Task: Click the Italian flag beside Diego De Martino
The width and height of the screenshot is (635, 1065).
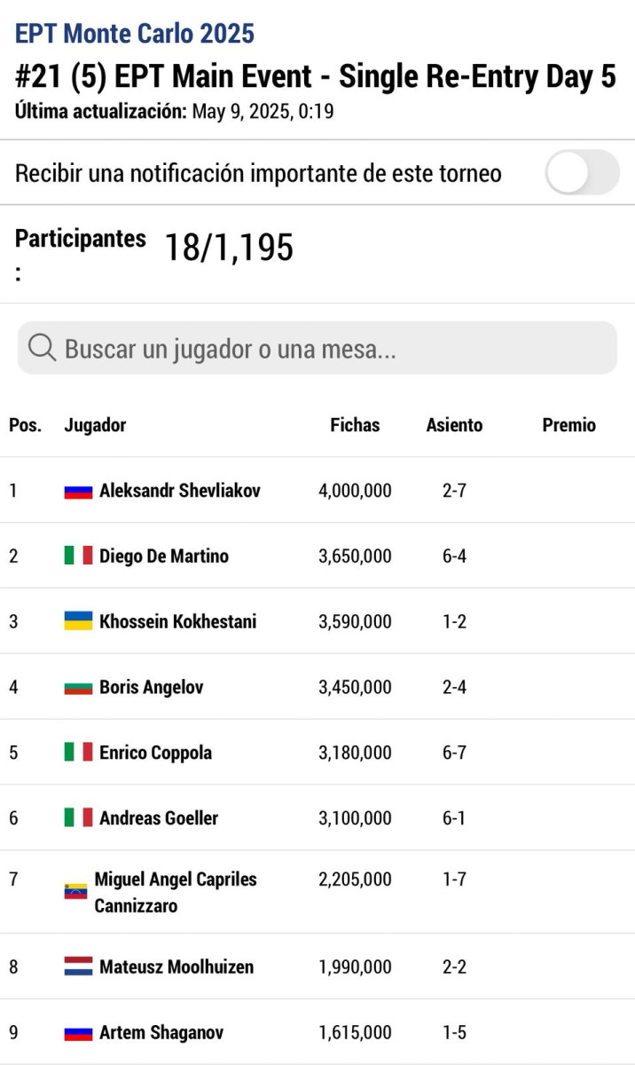Action: click(78, 556)
